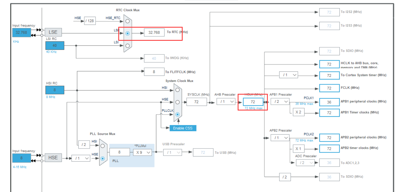Open the AHB Prescaler dropdown
414x192 pixels.
tap(226, 102)
